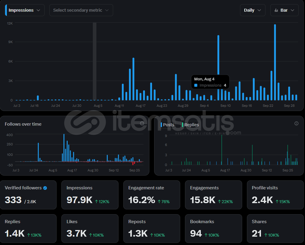Click the blue Impressions swatch in the tooltip
This screenshot has height=245, width=305.
[x=196, y=86]
